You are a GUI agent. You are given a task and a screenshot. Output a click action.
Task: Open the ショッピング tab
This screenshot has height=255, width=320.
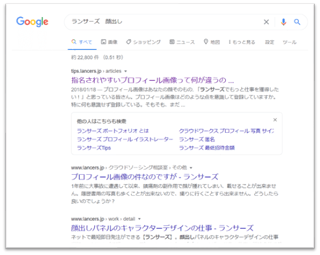(x=144, y=42)
